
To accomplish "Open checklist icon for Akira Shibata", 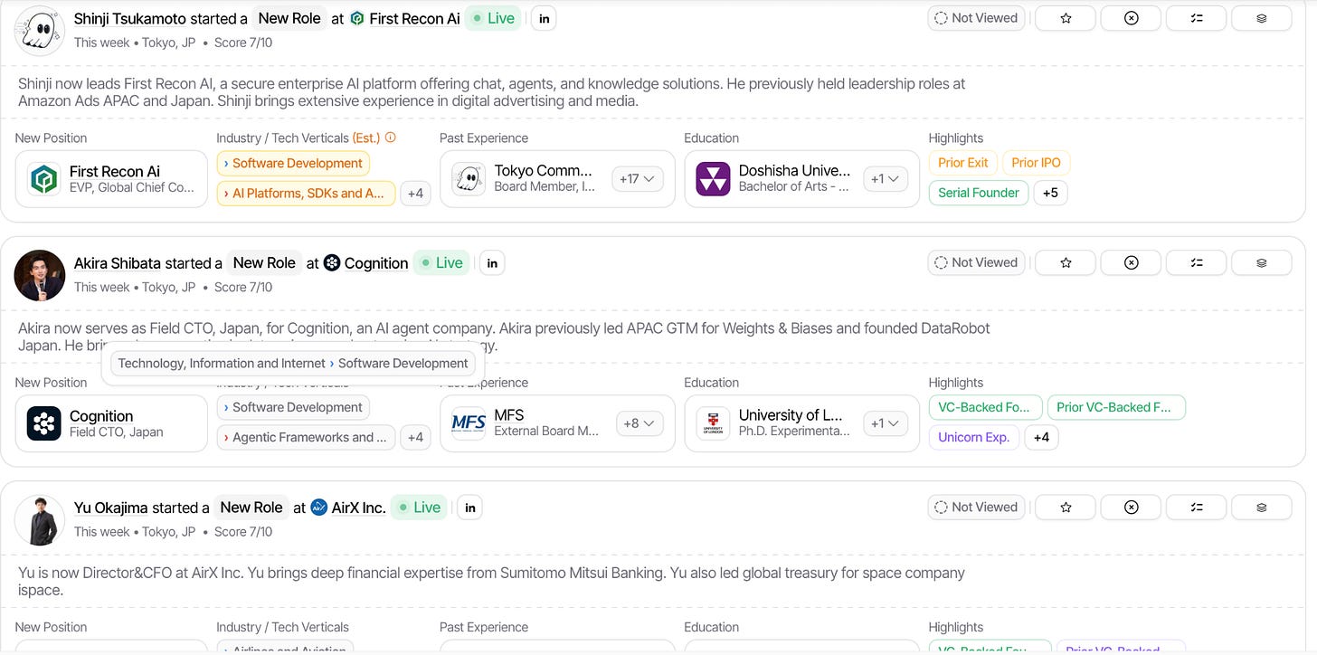I will click(x=1197, y=262).
